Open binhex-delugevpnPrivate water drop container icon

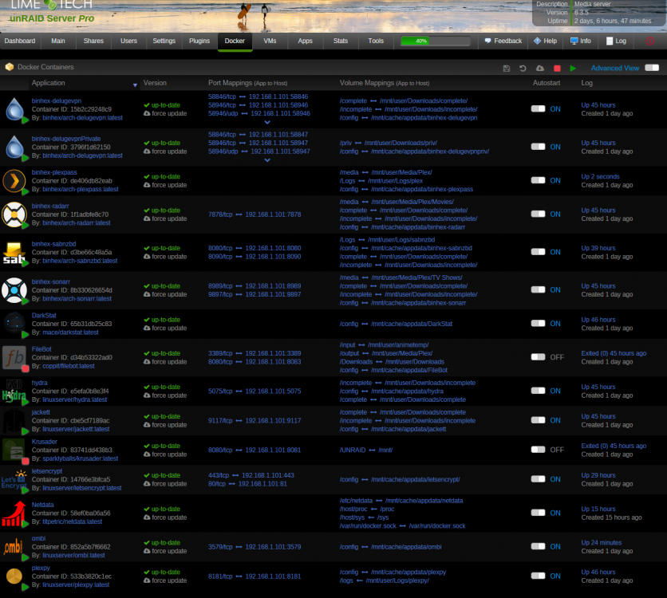click(x=15, y=147)
